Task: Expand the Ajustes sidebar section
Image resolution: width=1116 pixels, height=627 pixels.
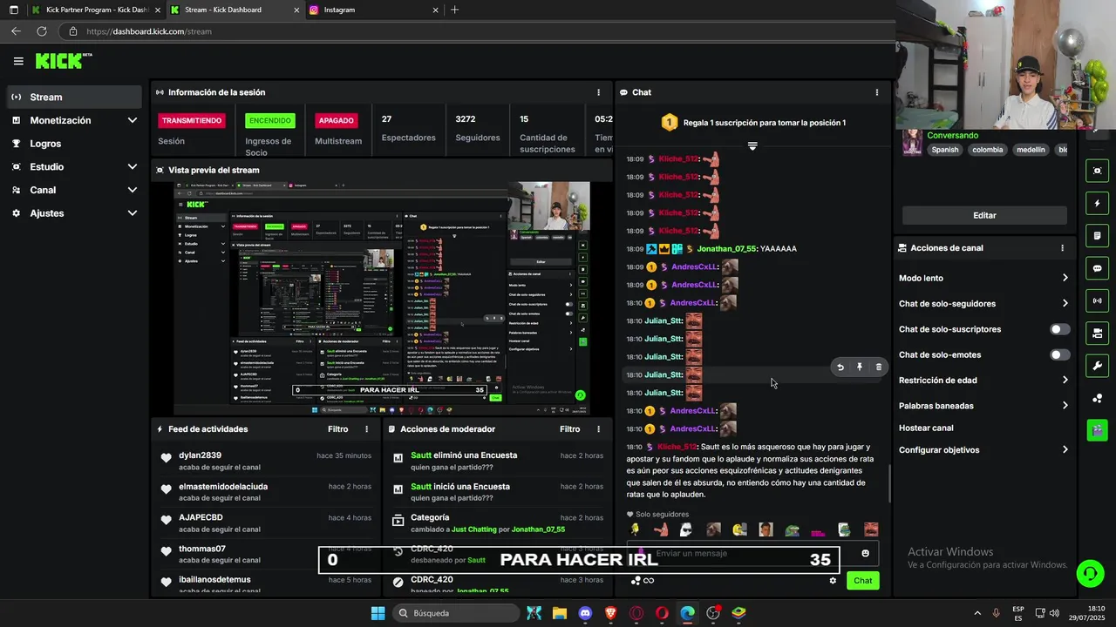Action: (73, 213)
